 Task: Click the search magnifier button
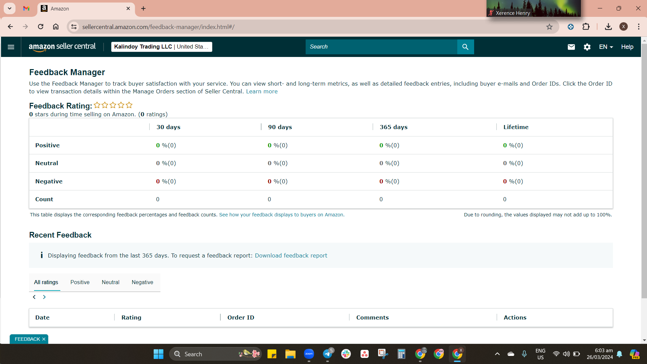point(465,47)
